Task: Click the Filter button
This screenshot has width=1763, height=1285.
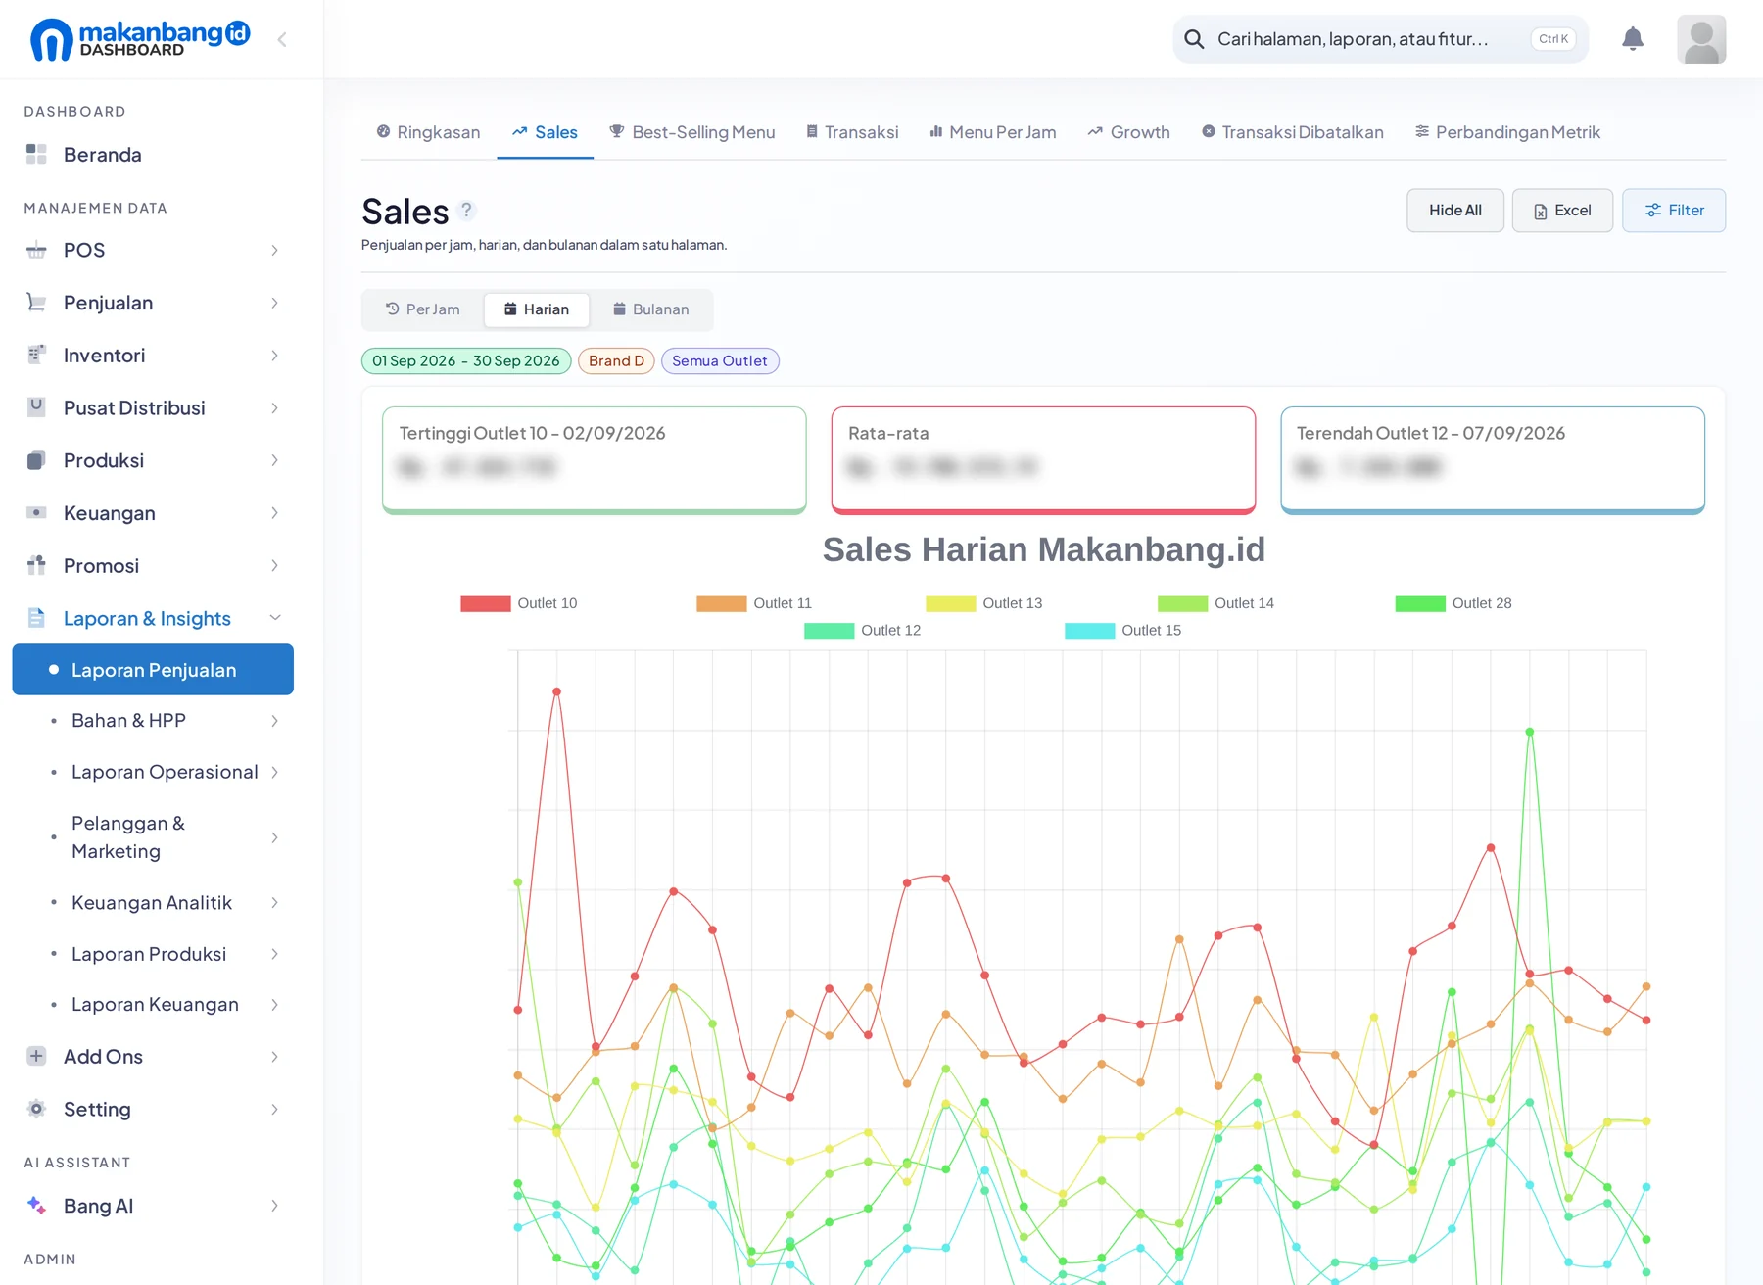Action: (1674, 211)
